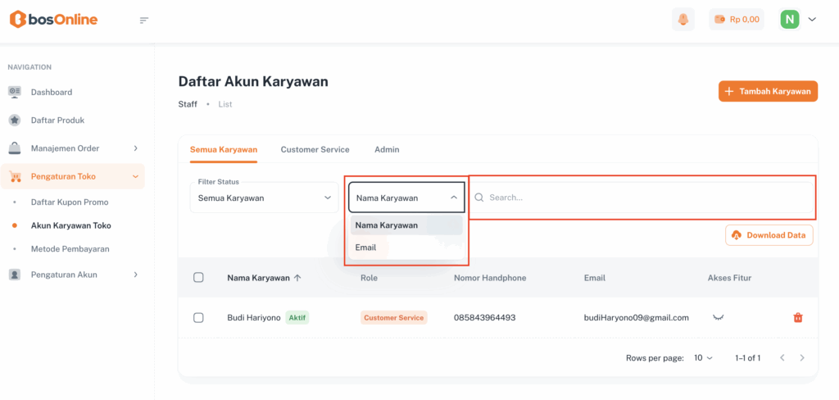This screenshot has height=400, width=839.
Task: Open the Rp 0.00 wallet balance
Action: click(x=736, y=20)
